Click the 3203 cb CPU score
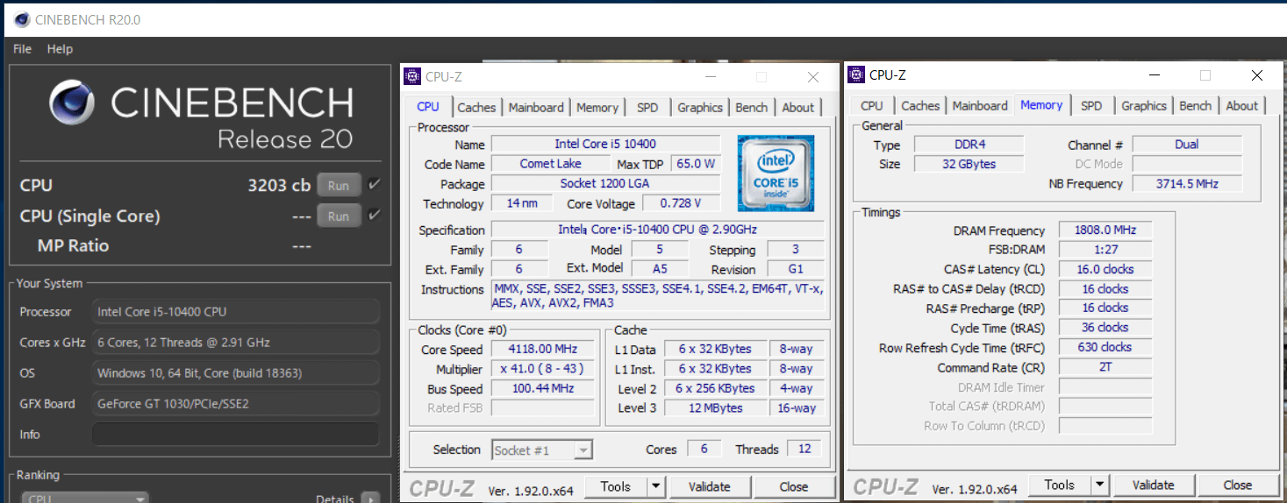The image size is (1287, 503). click(279, 186)
